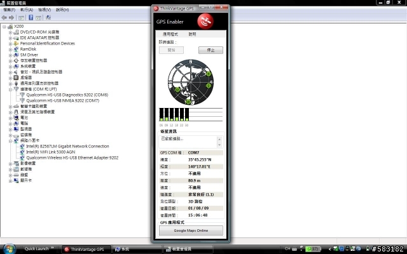Open the 應用程式 menu in GPS Enabler
The image size is (407, 254).
tap(170, 34)
